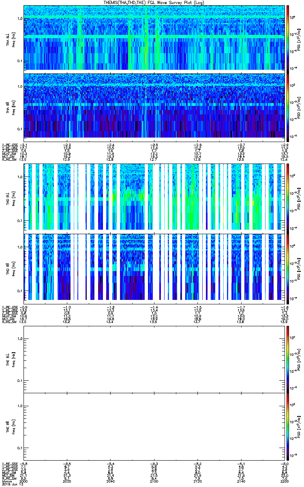Click the 0.1 tick on THE B-parallel frequency axis
Viewport: 304px width, 487px height.
[20, 448]
